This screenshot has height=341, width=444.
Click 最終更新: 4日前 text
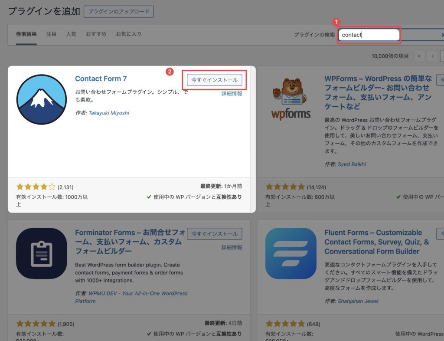223,323
